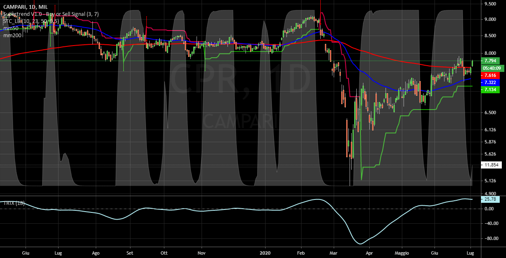Click the mm200 moving average legend

pyautogui.click(x=12, y=36)
